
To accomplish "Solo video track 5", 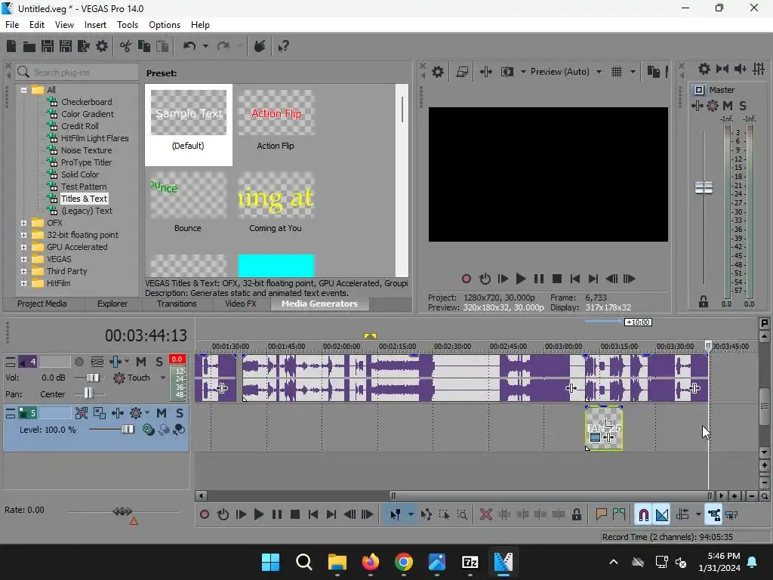I will [x=180, y=413].
